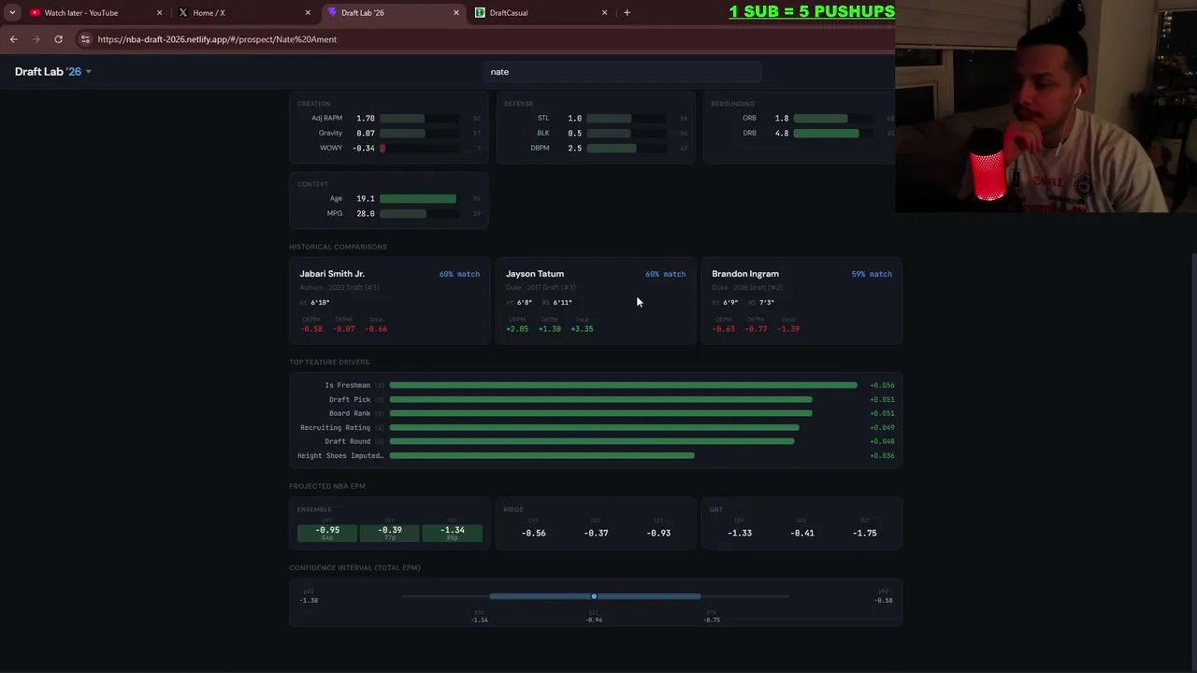Click the X favicon on second tab

click(x=183, y=13)
